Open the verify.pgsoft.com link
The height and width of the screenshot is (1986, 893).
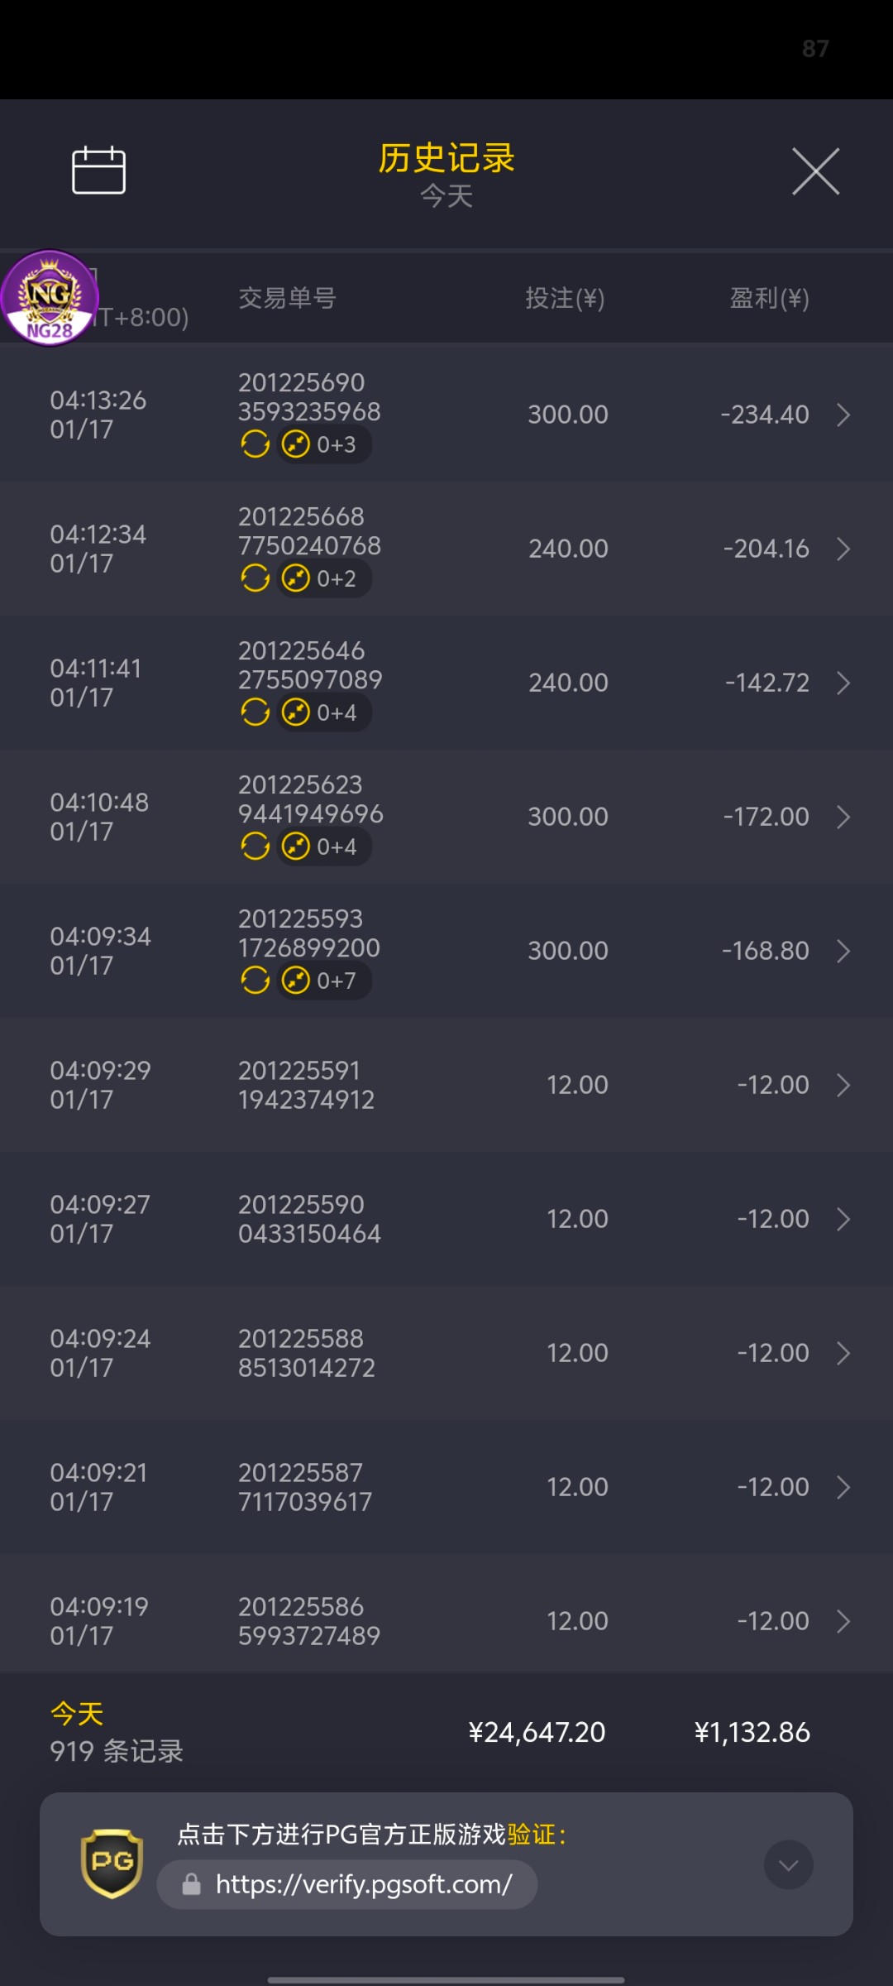pyautogui.click(x=364, y=1884)
